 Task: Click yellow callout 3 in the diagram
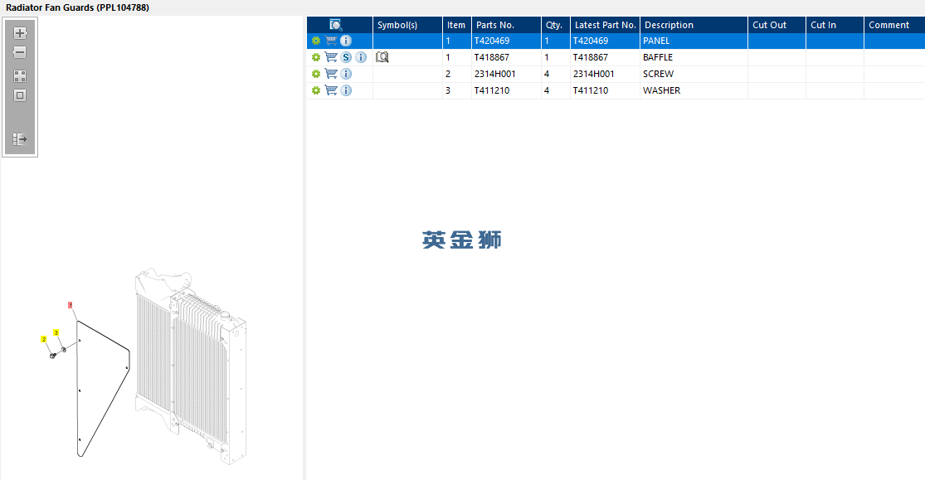pyautogui.click(x=56, y=332)
